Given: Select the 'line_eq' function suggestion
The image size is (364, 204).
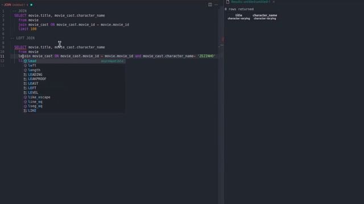Looking at the screenshot, I should [x=74, y=102].
